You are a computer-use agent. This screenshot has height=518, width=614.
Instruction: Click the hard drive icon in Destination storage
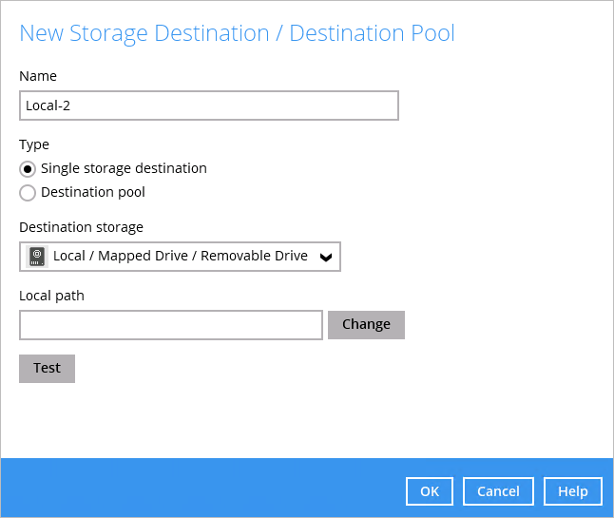tap(37, 257)
